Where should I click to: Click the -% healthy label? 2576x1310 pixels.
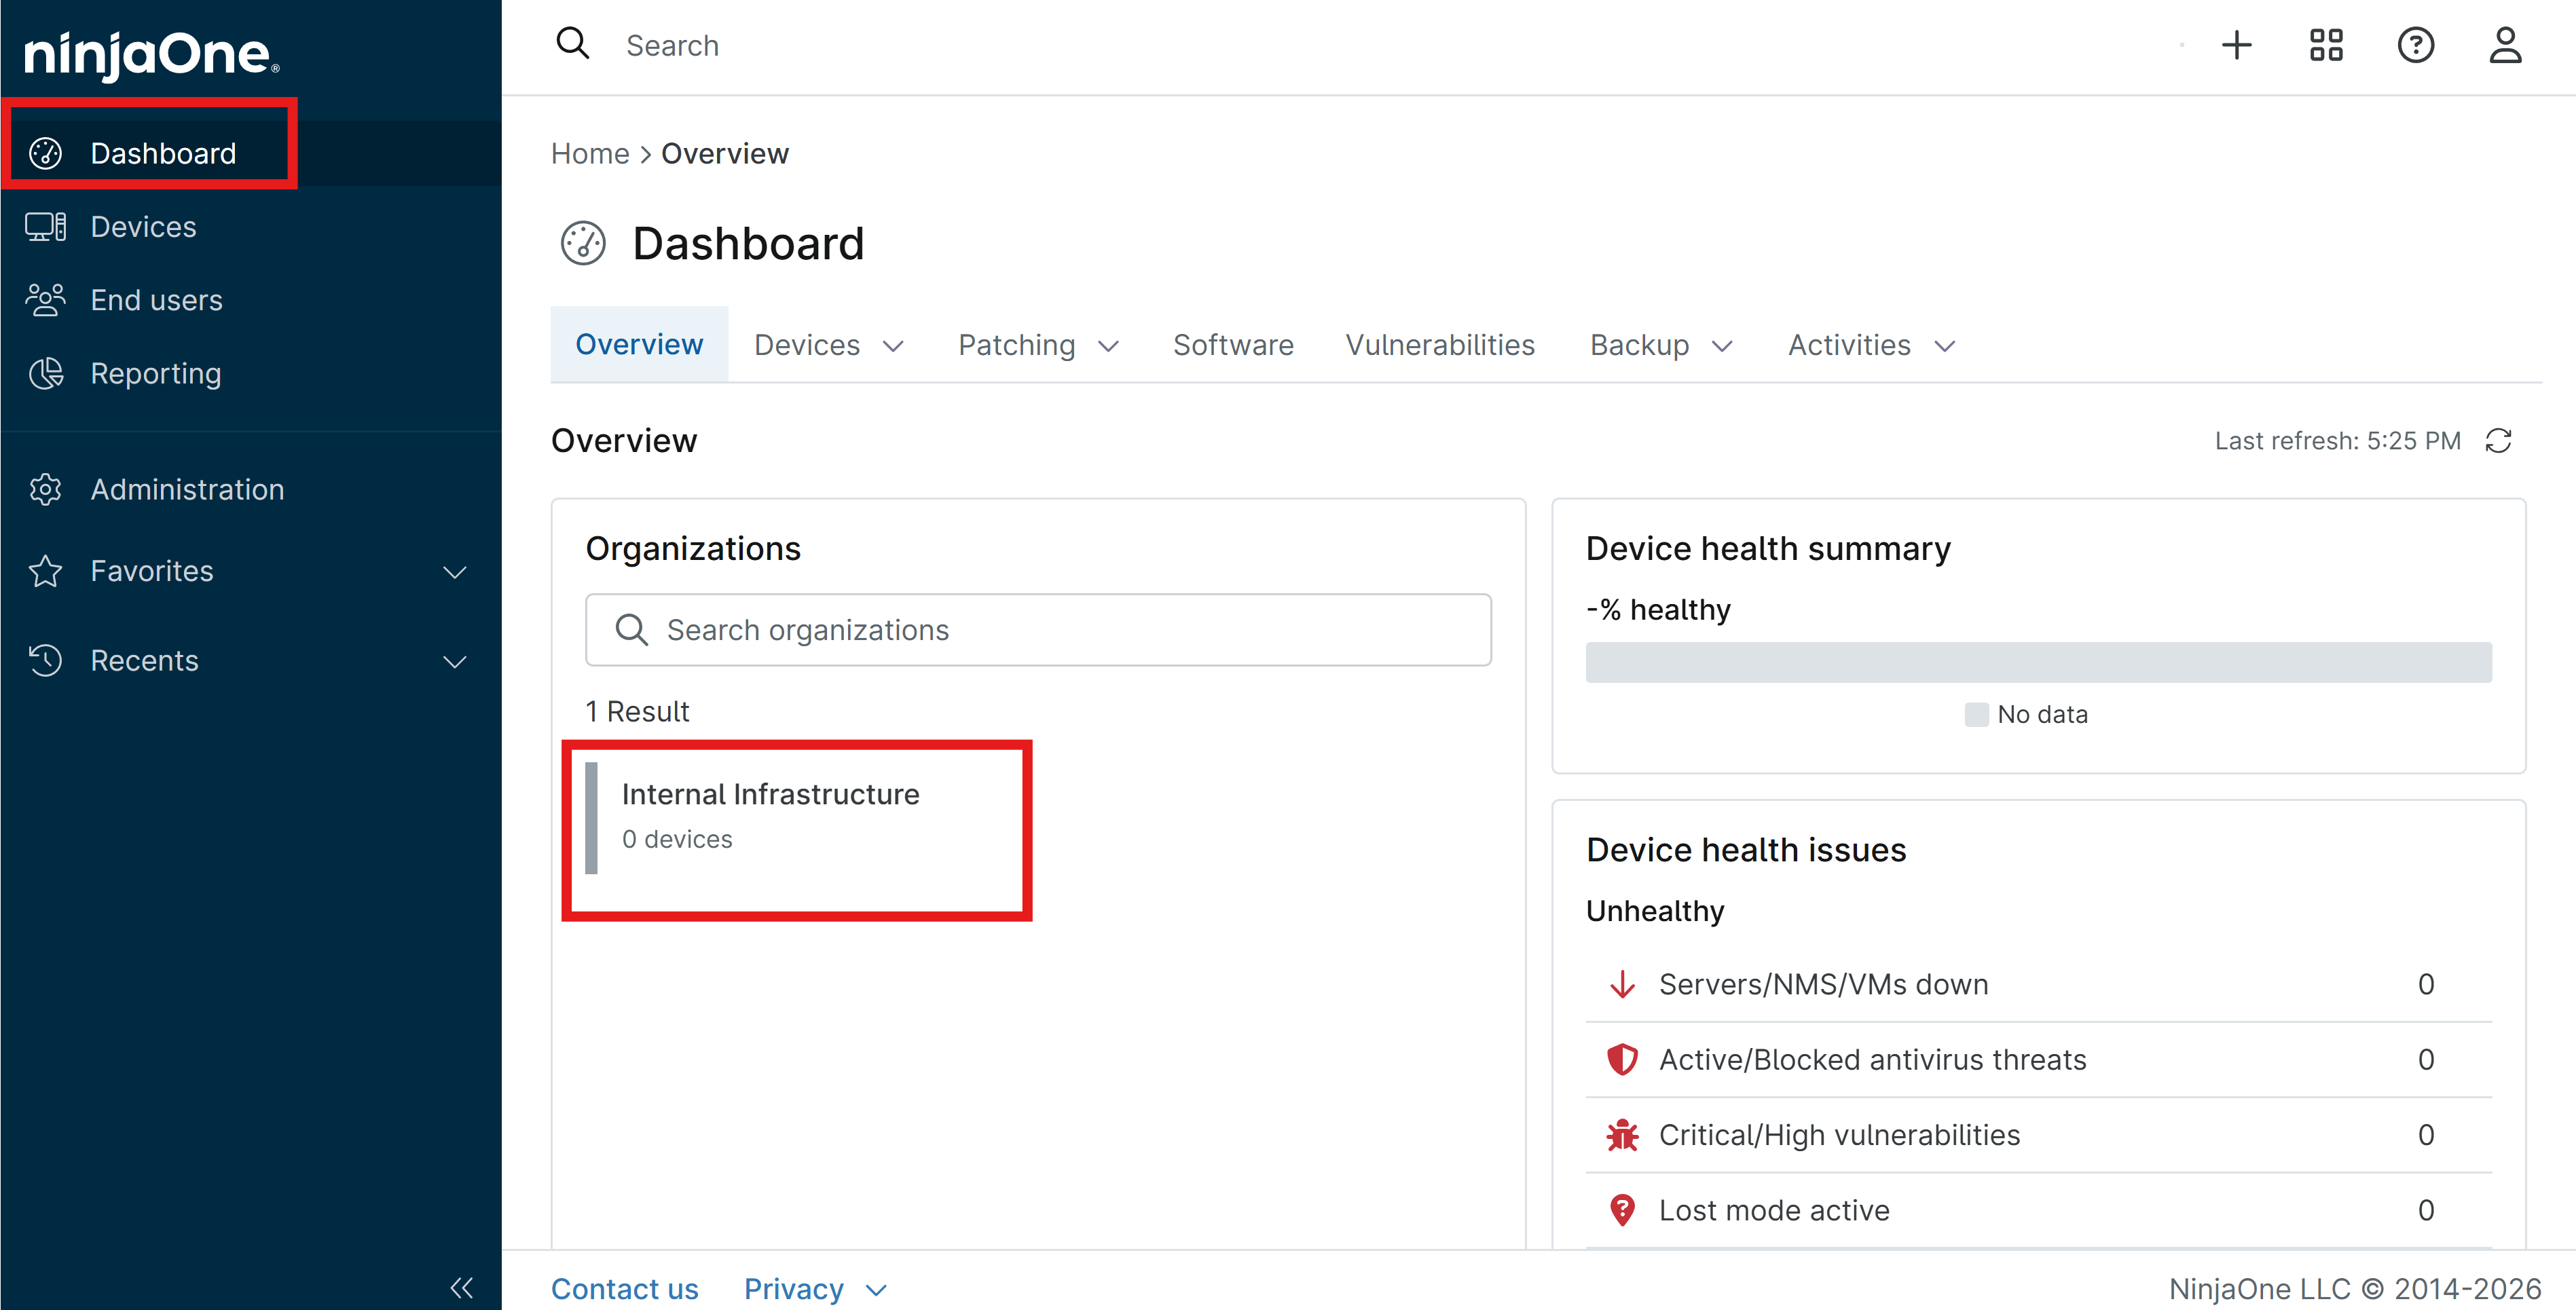click(1658, 609)
